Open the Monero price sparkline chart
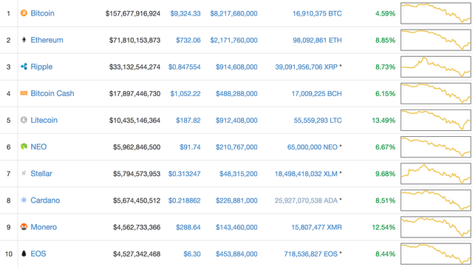Image resolution: width=473 pixels, height=267 pixels. coord(435,227)
